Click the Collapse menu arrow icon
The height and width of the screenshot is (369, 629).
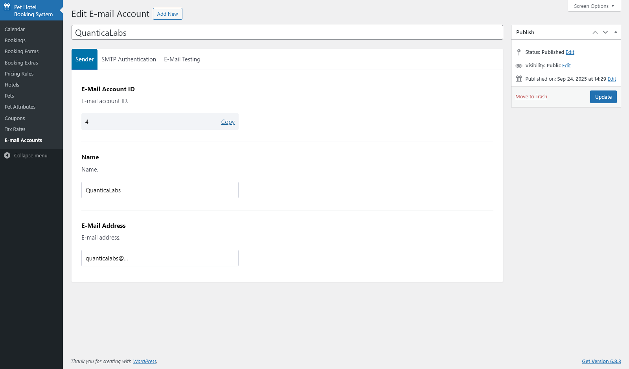(x=7, y=155)
